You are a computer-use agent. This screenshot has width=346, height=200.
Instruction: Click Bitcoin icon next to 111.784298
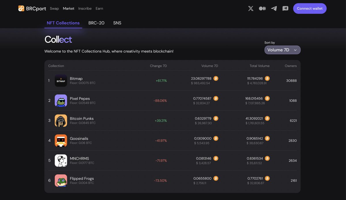pyautogui.click(x=267, y=78)
